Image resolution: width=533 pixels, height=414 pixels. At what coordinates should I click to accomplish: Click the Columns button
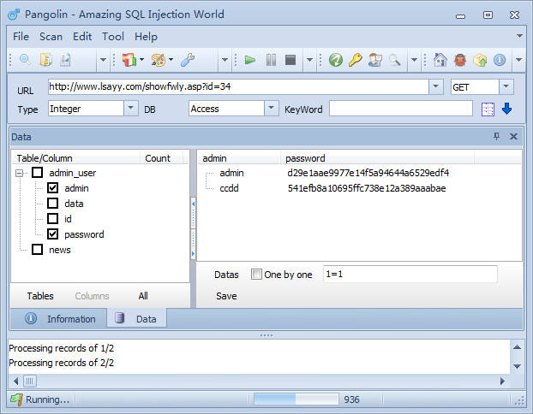coord(93,296)
